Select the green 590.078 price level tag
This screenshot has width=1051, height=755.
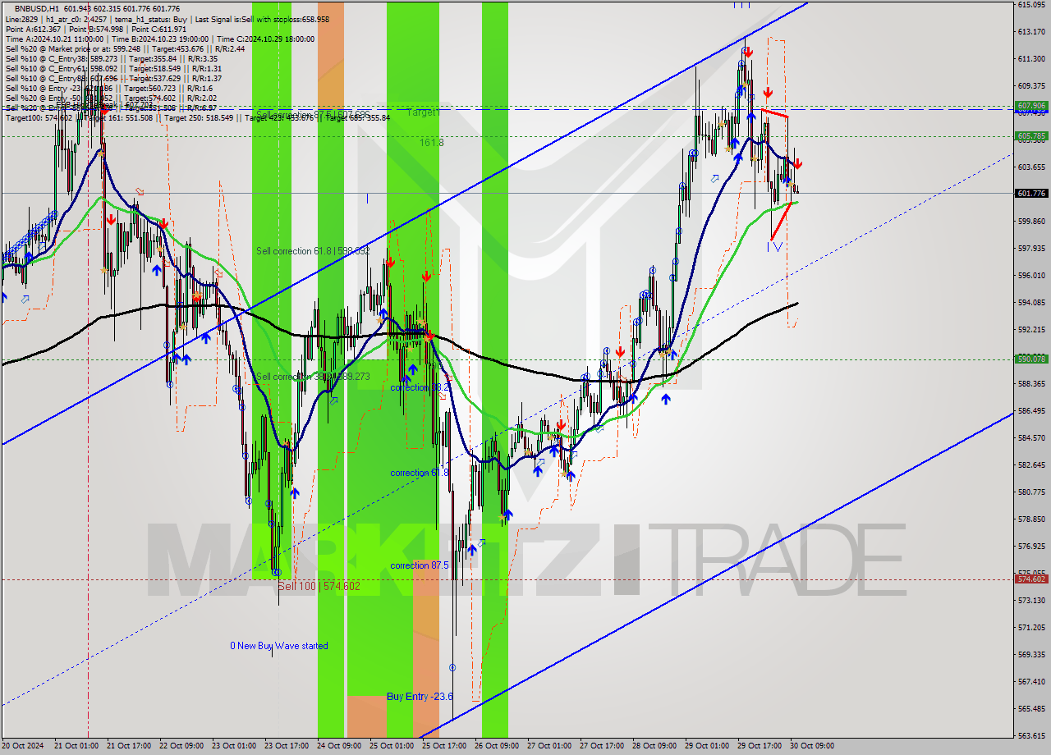coord(1031,359)
